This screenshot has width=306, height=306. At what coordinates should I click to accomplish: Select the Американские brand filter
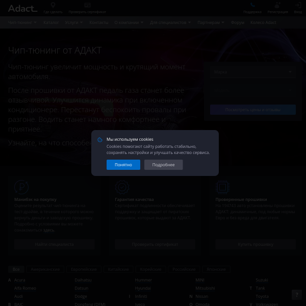pyautogui.click(x=45, y=269)
